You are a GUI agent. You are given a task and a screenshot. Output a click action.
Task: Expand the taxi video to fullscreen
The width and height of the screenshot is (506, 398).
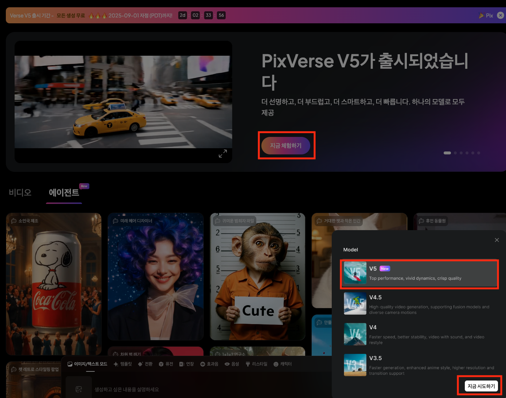click(x=223, y=153)
